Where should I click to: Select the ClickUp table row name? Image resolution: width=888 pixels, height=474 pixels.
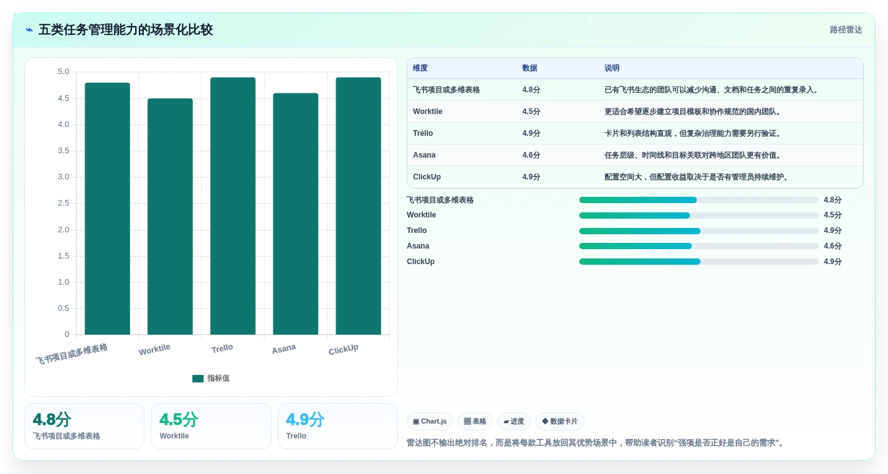(427, 177)
